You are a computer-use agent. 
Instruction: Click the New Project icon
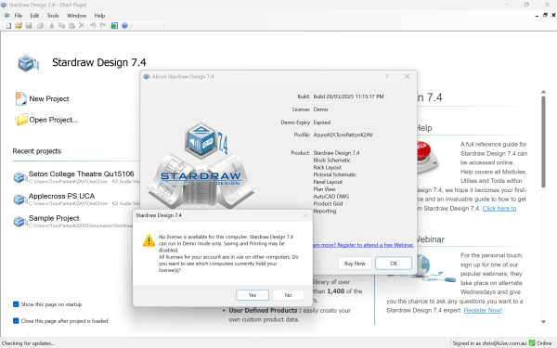point(20,98)
